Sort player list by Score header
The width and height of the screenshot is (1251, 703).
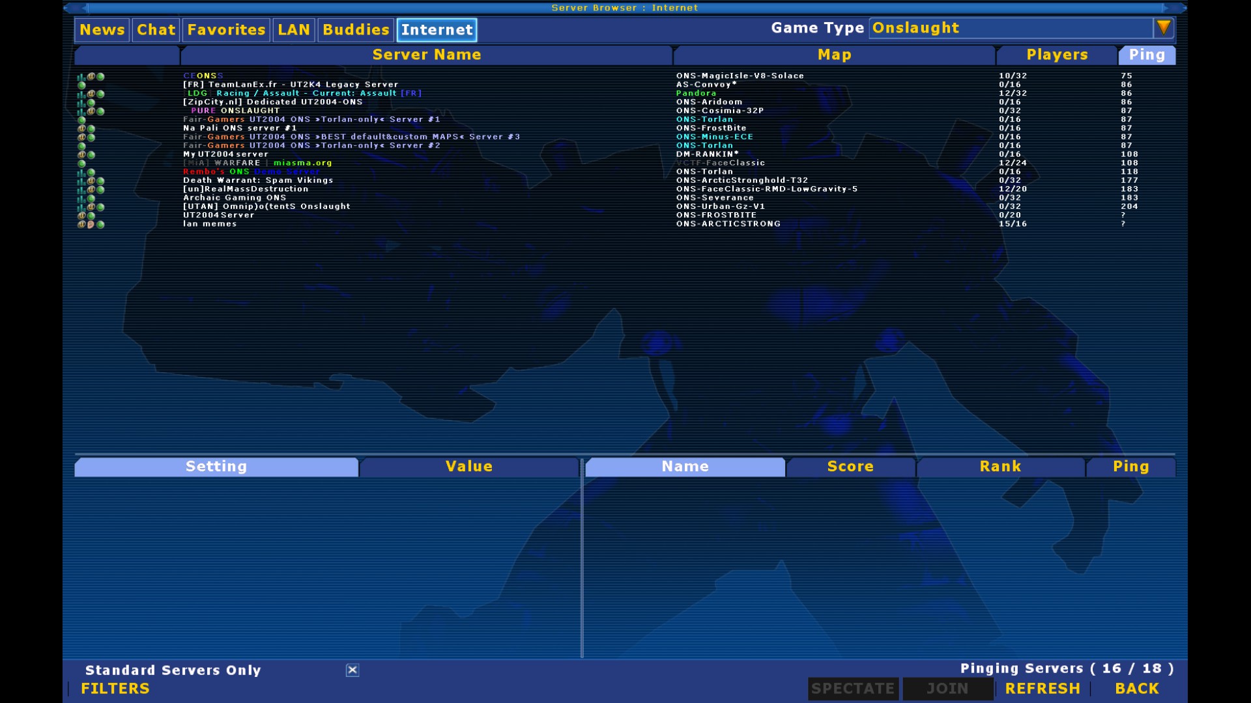tap(850, 467)
